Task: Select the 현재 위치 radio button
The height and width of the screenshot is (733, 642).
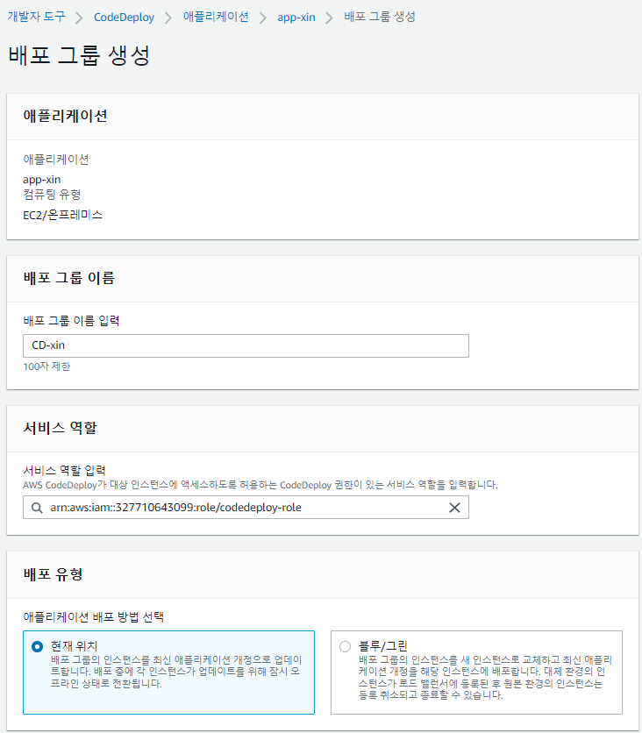Action: pos(37,646)
